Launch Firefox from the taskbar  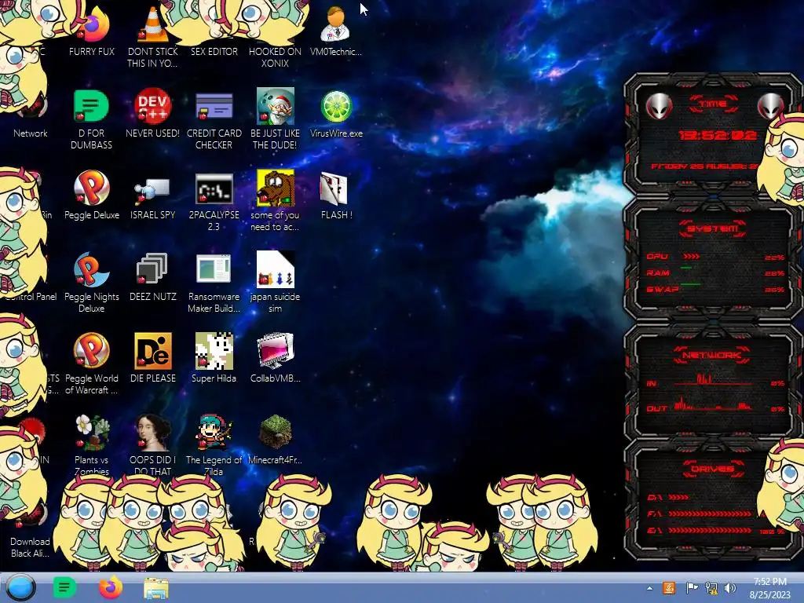click(110, 587)
